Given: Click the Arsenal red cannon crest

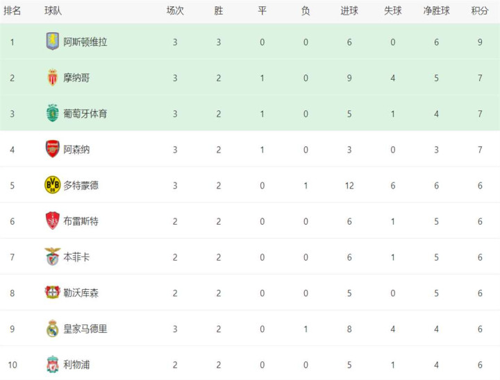Looking at the screenshot, I should tap(53, 149).
